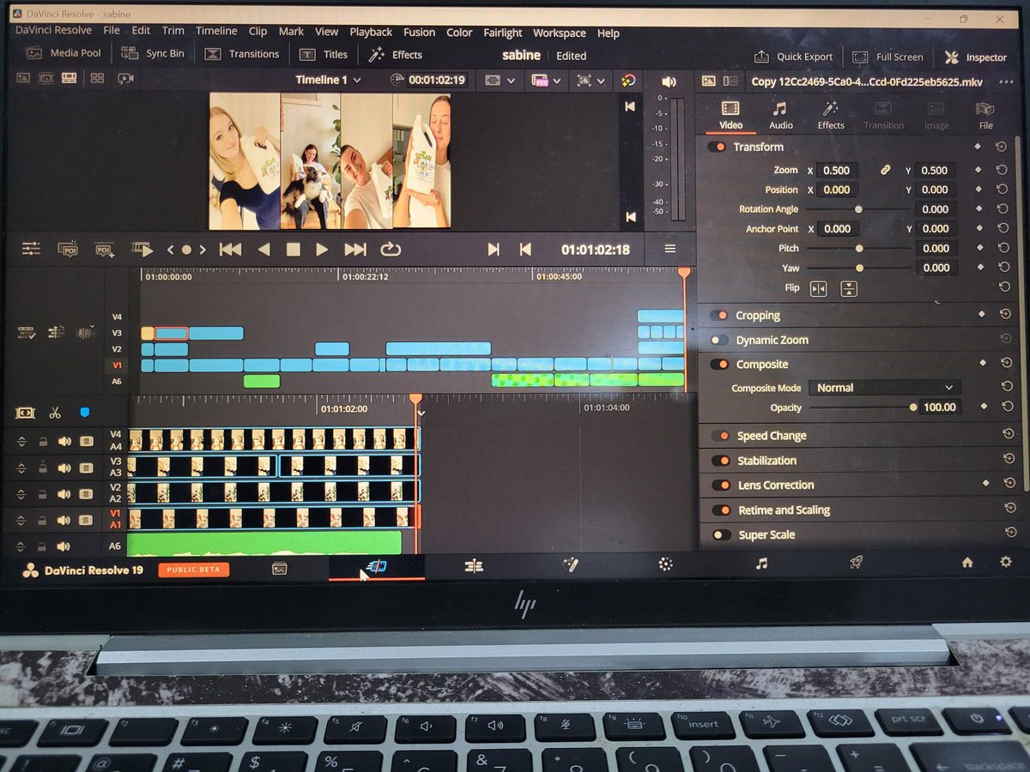This screenshot has height=772, width=1030.
Task: Toggle the Retime and Scaling switch
Action: tap(723, 510)
